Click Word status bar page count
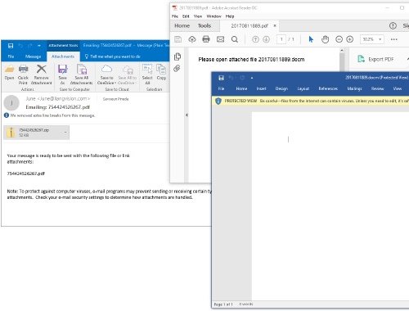This screenshot has height=311, width=409. pyautogui.click(x=223, y=304)
